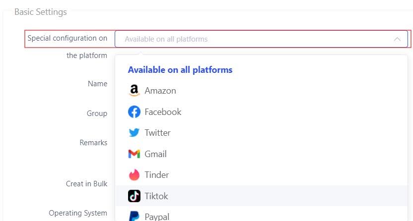This screenshot has width=413, height=221.
Task: Select the Tinder text option
Action: tap(156, 175)
